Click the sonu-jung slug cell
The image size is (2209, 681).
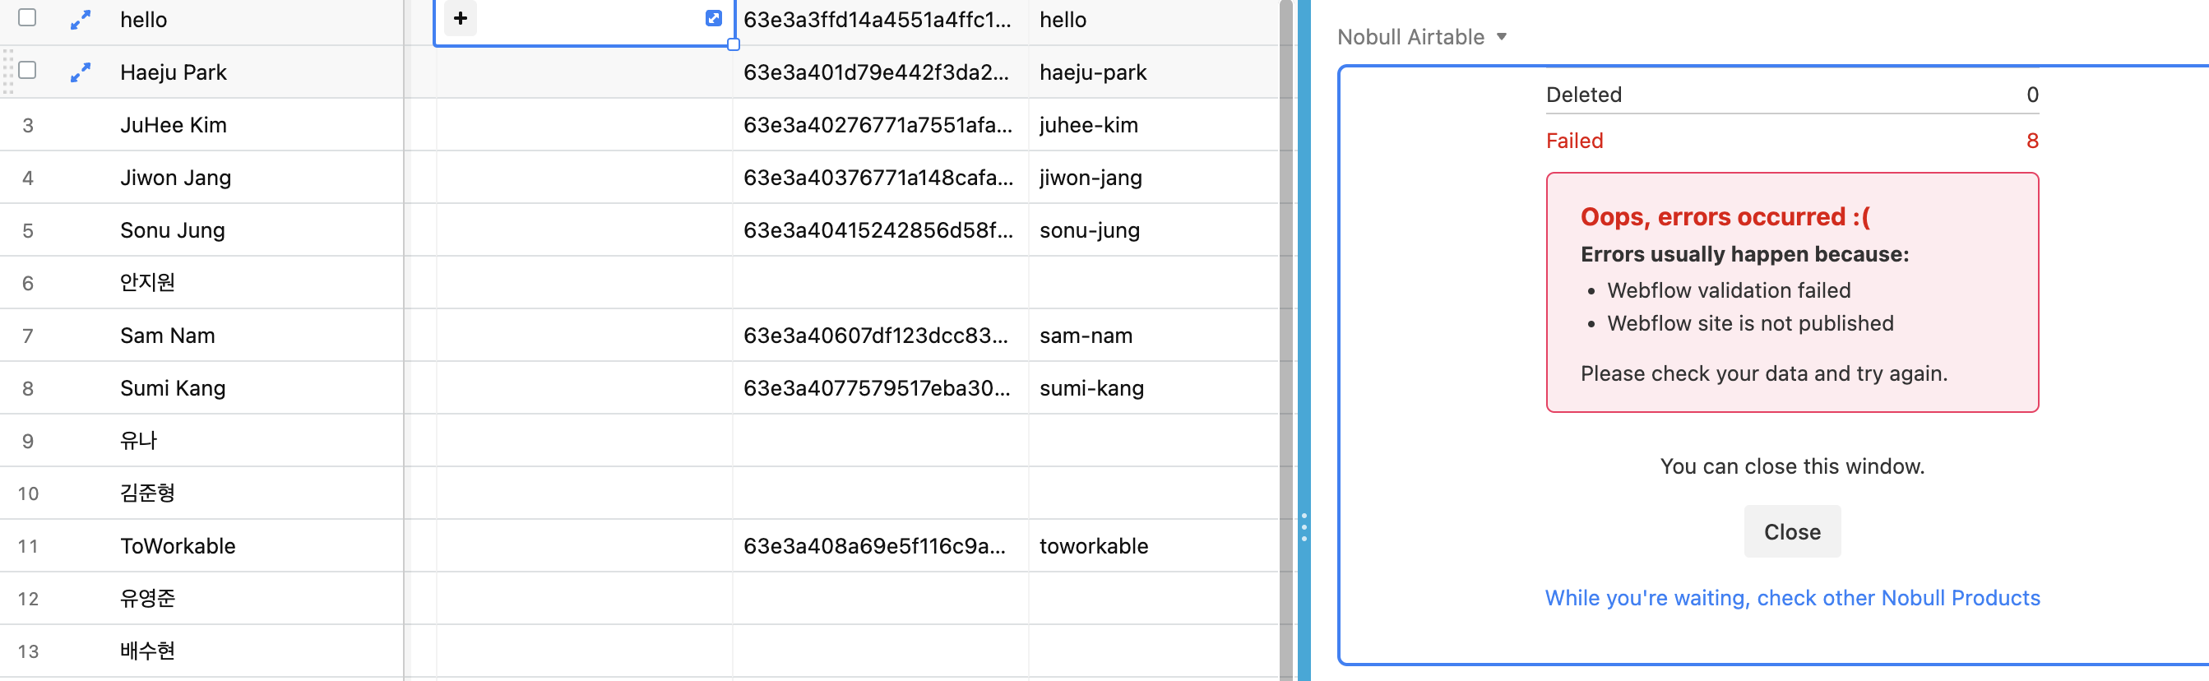coord(1154,229)
